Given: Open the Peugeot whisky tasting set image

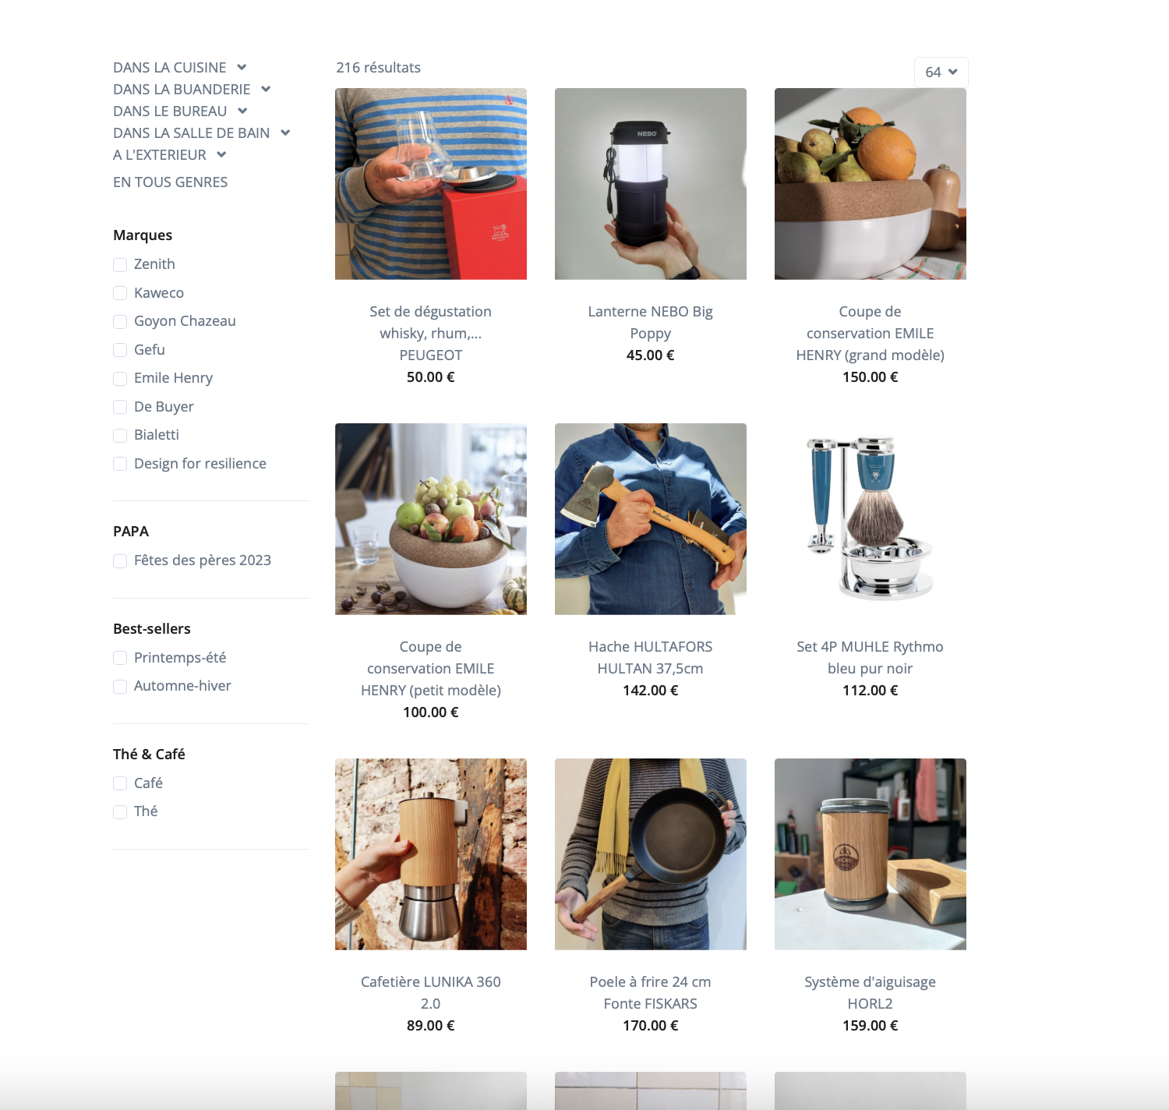Looking at the screenshot, I should (x=431, y=184).
